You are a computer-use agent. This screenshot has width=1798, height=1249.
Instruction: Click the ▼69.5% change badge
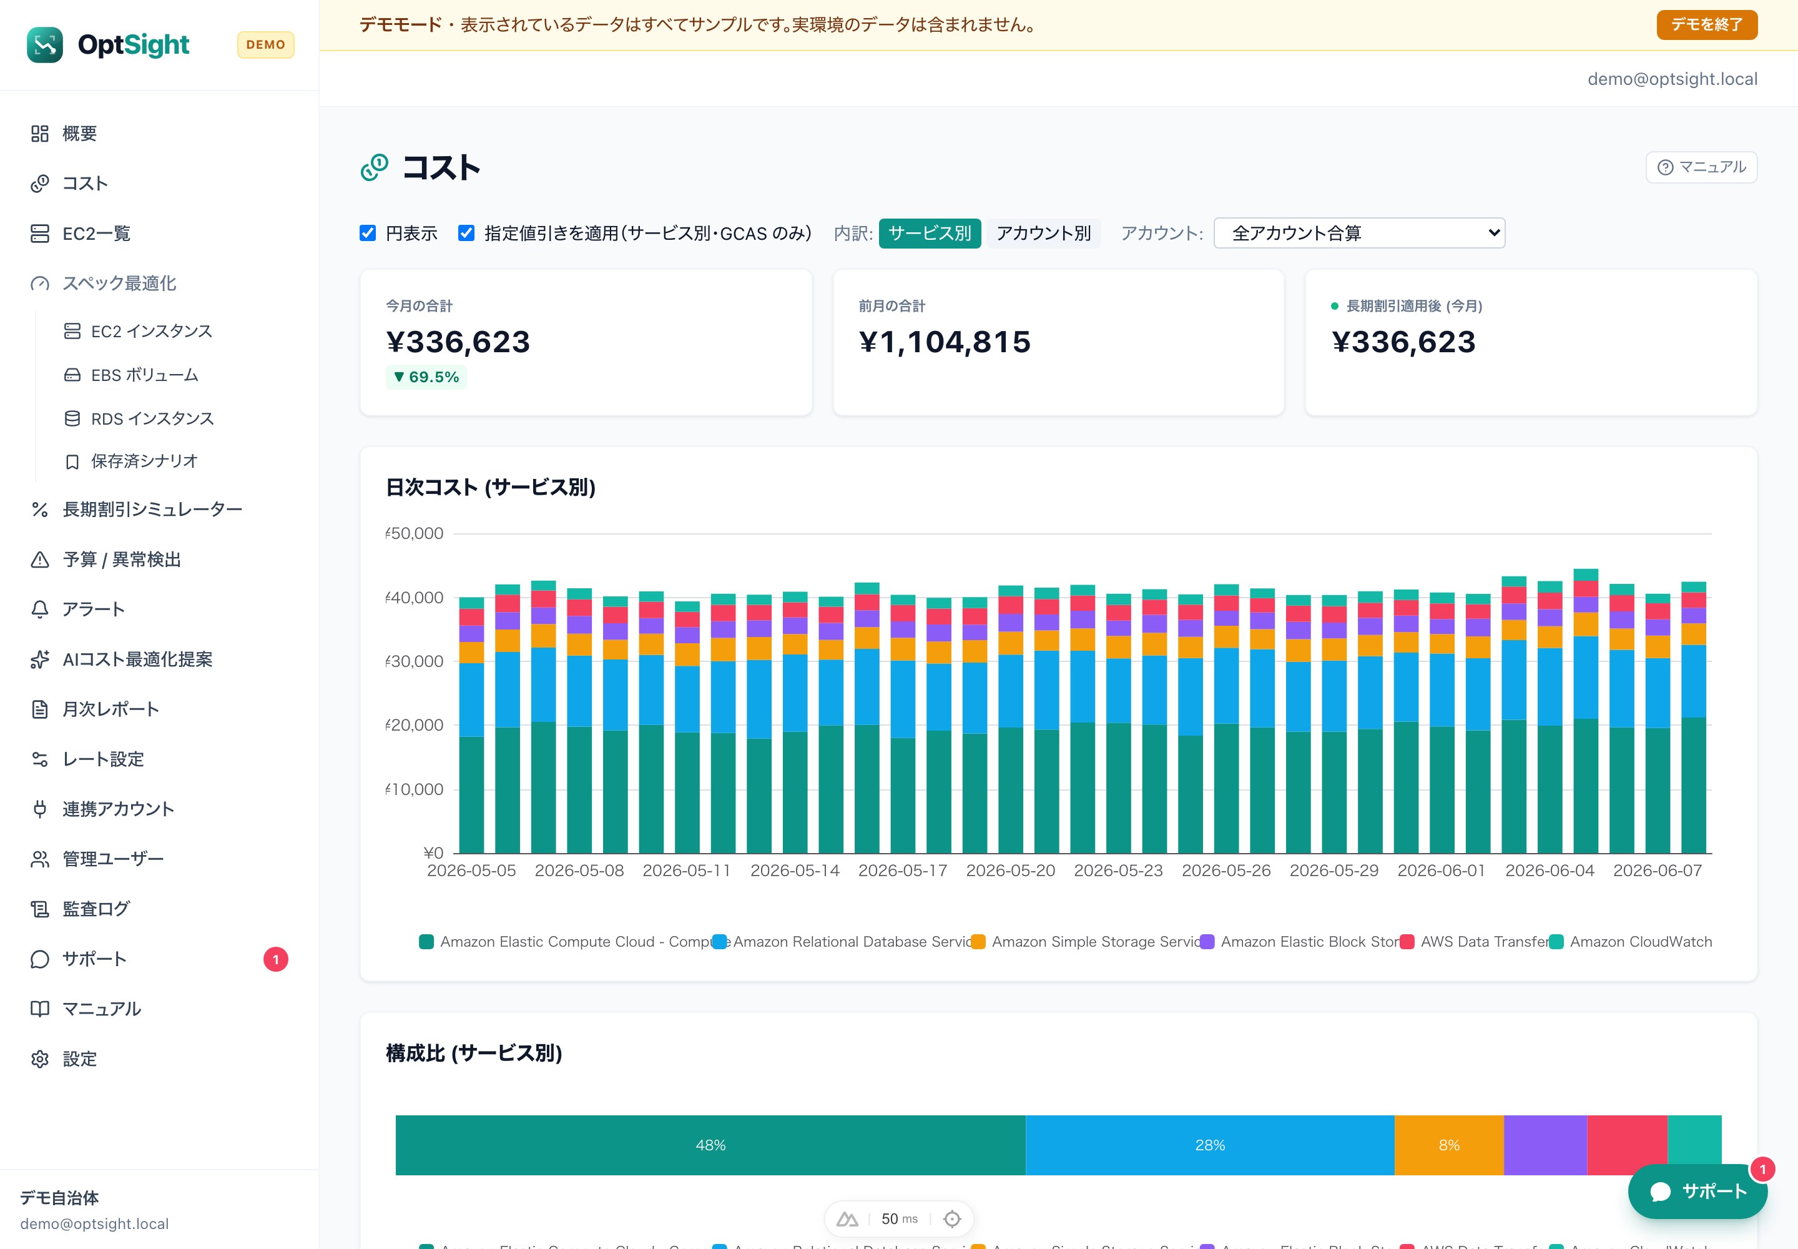(426, 377)
